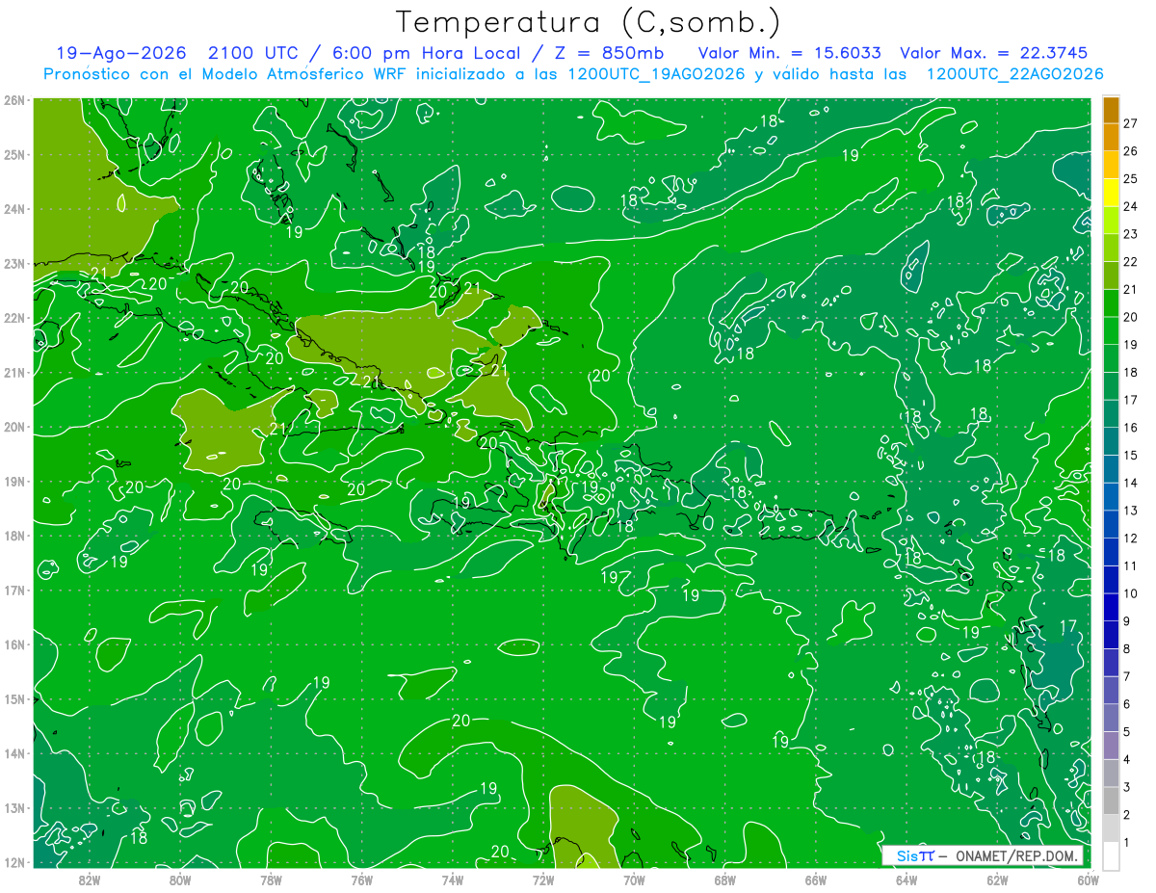The image size is (1156, 893).
Task: Click color scale label 26
Action: pyautogui.click(x=1130, y=151)
